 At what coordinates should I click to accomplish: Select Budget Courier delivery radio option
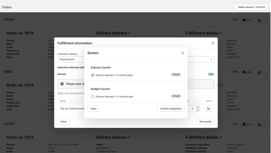point(93,97)
